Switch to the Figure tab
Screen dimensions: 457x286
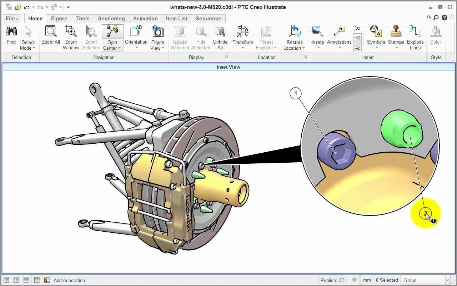(x=59, y=19)
